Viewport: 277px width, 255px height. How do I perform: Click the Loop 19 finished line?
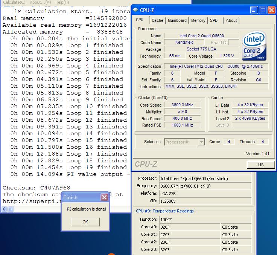pyautogui.click(x=68, y=167)
